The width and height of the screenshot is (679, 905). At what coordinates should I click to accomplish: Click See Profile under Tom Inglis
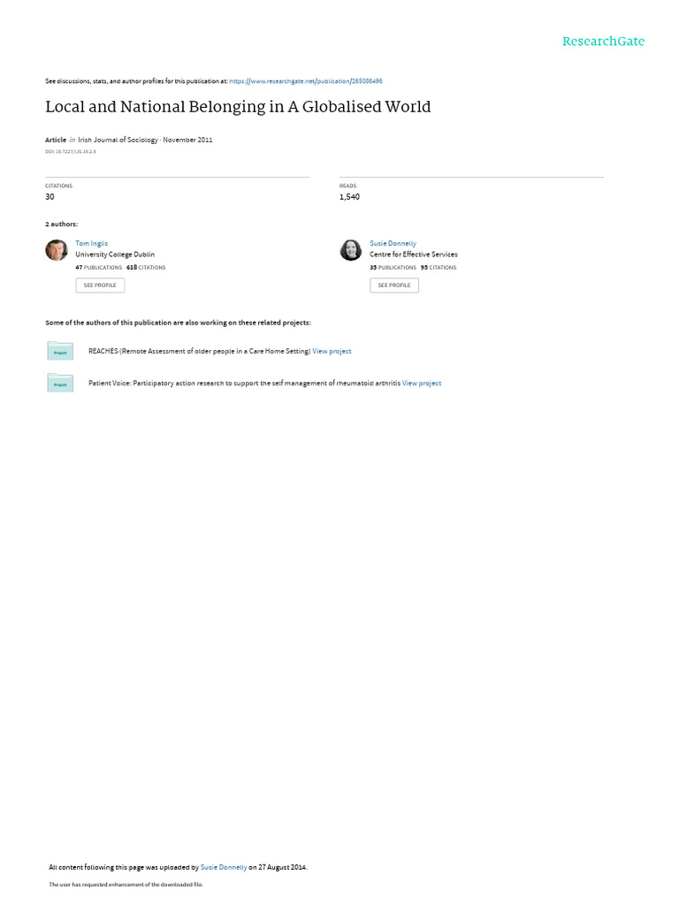[100, 285]
